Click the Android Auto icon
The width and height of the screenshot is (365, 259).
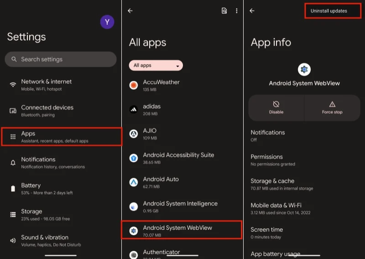pyautogui.click(x=134, y=182)
